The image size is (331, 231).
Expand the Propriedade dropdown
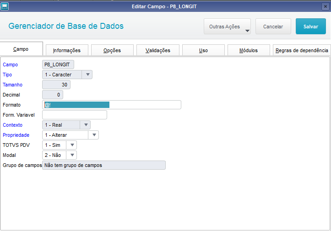pos(94,135)
